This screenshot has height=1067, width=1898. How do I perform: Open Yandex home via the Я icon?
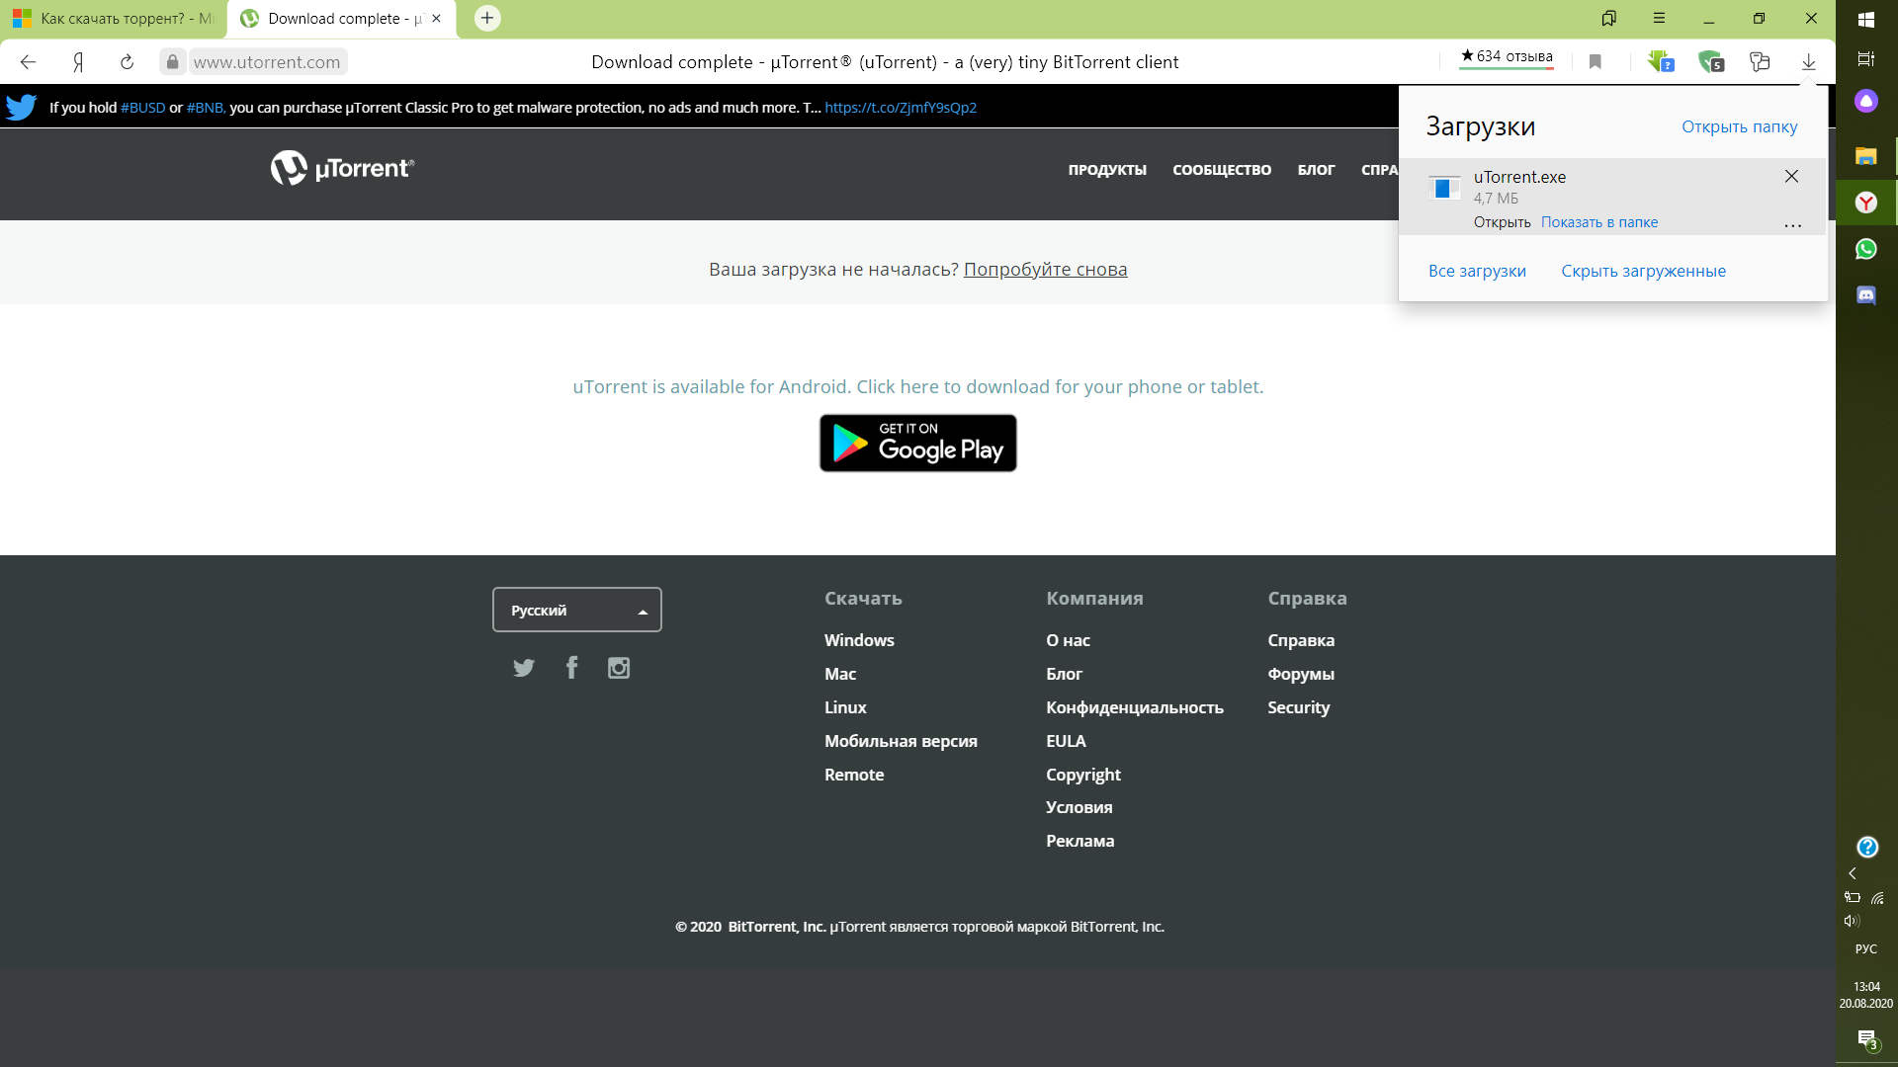point(78,62)
